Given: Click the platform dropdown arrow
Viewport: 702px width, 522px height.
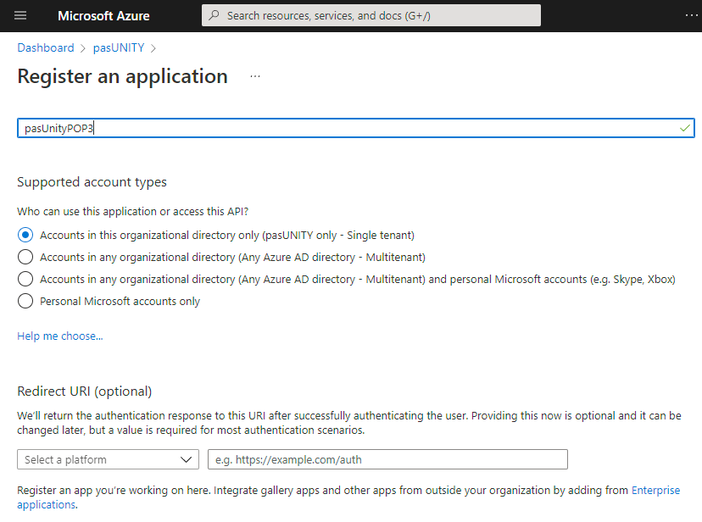Looking at the screenshot, I should [186, 459].
